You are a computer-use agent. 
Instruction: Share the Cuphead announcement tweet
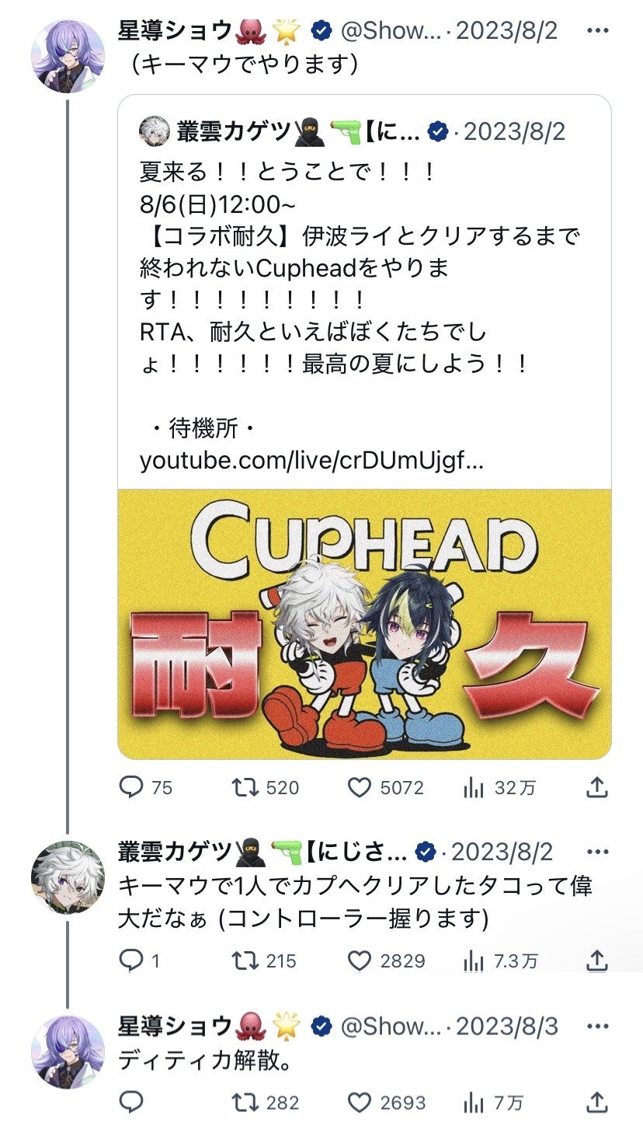click(x=596, y=788)
